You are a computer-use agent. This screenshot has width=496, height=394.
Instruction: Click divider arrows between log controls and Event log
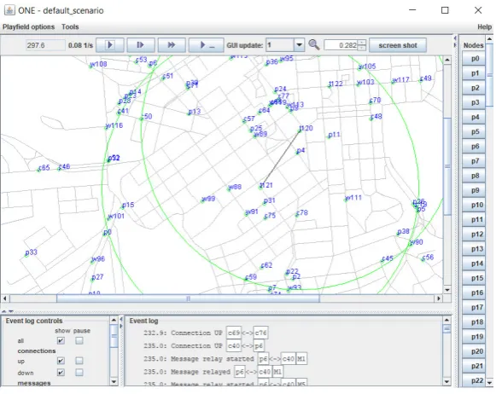coord(121,322)
